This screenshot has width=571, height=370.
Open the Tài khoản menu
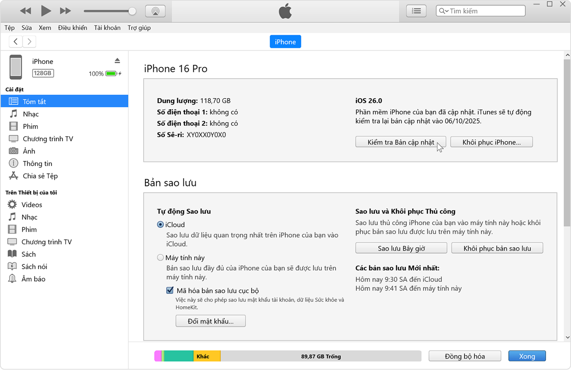107,27
